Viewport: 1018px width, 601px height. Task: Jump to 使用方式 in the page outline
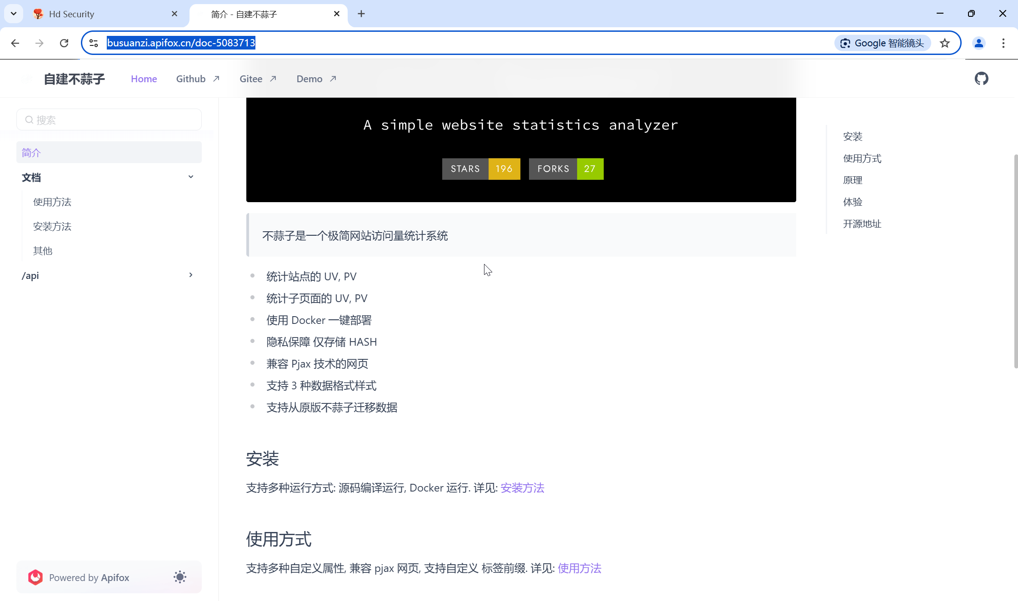(x=862, y=159)
